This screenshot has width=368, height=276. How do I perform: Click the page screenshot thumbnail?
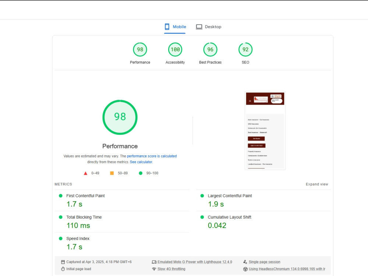[x=265, y=131]
